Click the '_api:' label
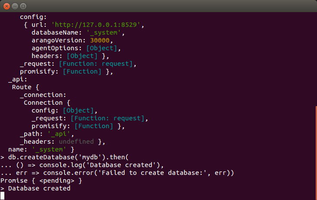 coord(18,79)
